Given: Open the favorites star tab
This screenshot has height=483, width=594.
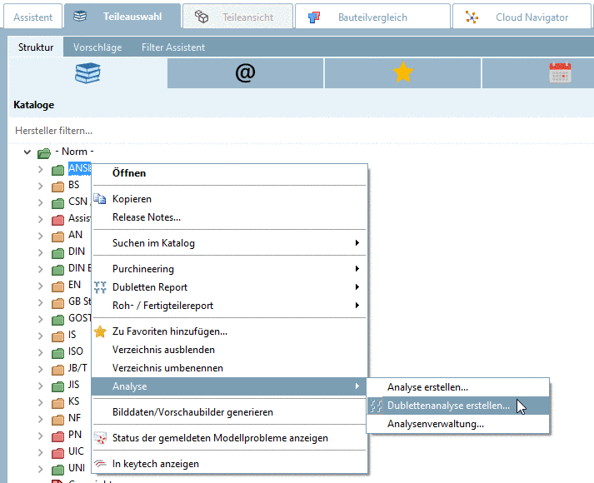Looking at the screenshot, I should [402, 73].
